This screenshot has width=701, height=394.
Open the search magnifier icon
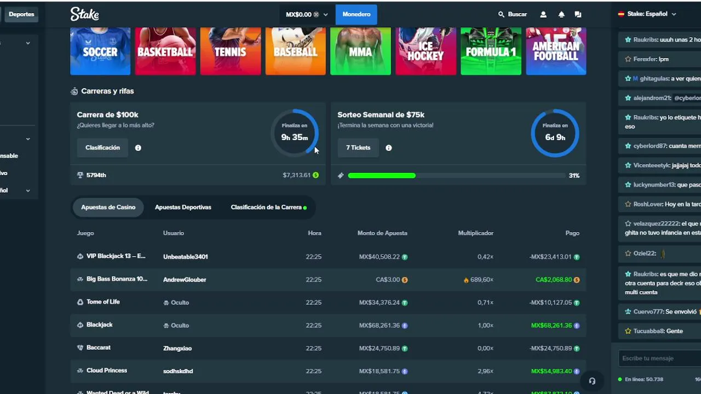click(501, 14)
